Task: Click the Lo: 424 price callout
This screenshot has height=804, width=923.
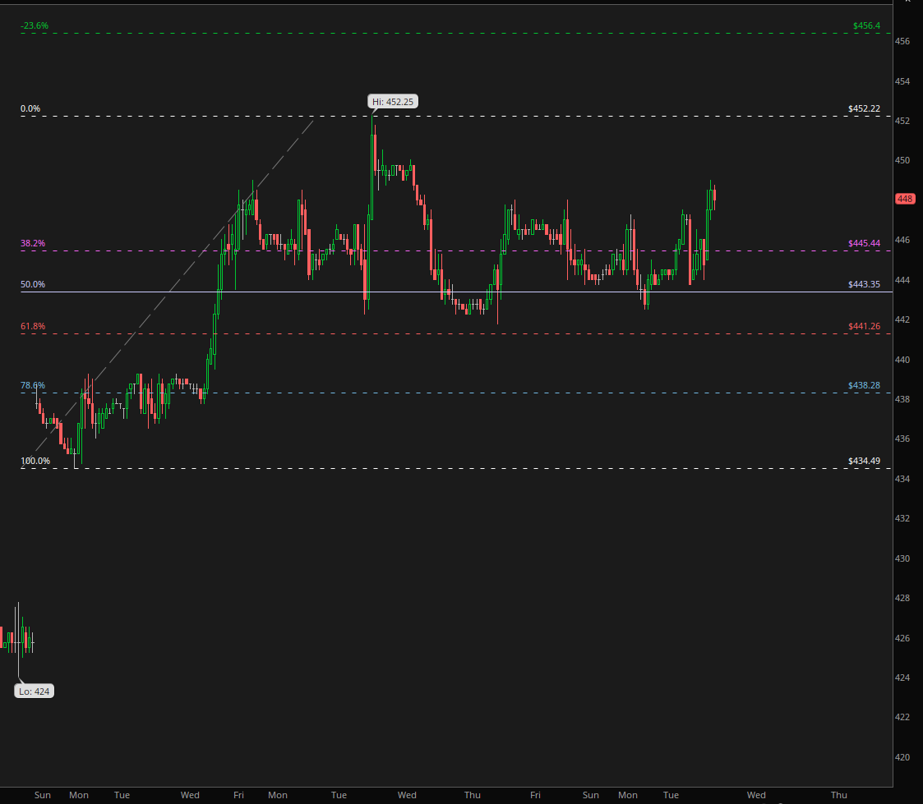Action: 35,691
